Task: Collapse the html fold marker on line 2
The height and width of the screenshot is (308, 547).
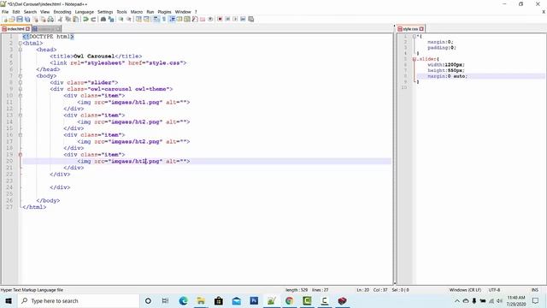Action: pos(21,44)
